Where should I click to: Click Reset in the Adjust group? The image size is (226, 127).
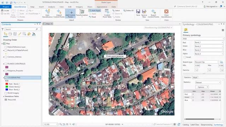click(x=93, y=17)
